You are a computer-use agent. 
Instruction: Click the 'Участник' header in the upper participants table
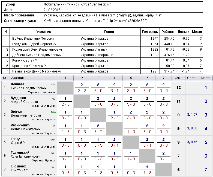pos(44,32)
